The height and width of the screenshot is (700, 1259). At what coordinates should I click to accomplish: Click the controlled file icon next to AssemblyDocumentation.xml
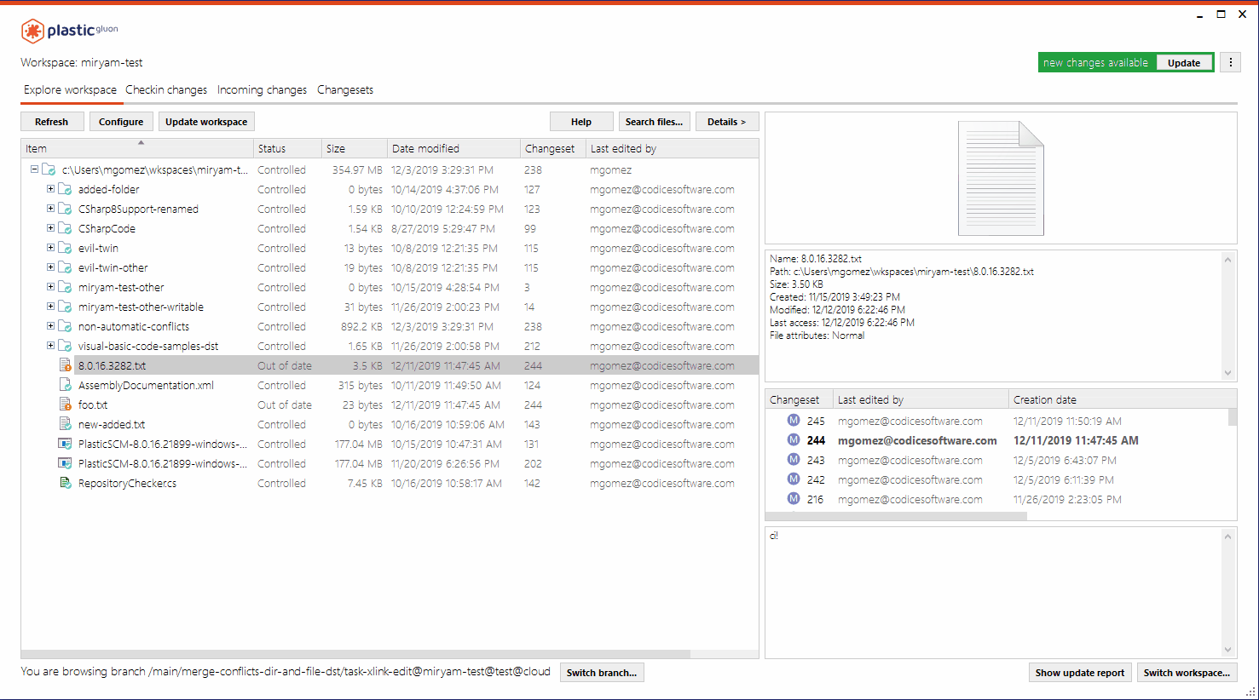[x=65, y=385]
